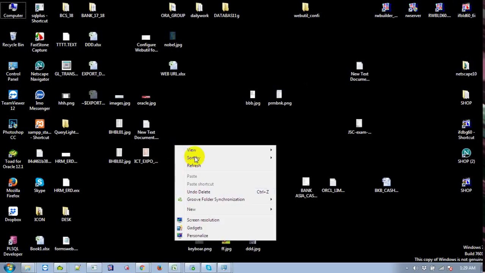Select the Dropbox desktop icon
The height and width of the screenshot is (273, 485).
tap(13, 215)
